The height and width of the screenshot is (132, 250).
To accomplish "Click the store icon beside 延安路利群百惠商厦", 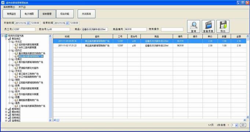I will click(16, 45).
